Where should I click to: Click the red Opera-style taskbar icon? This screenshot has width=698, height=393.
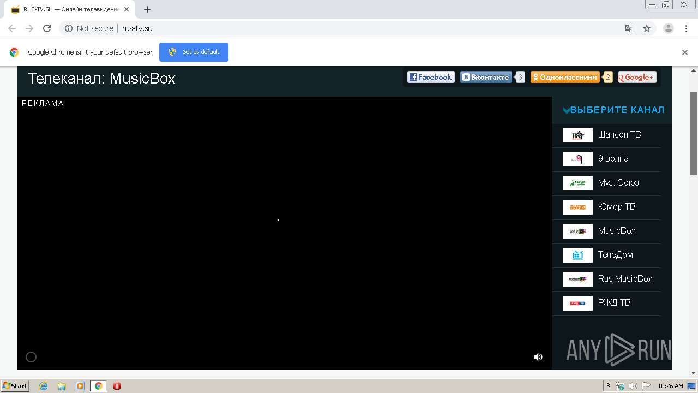pos(117,386)
